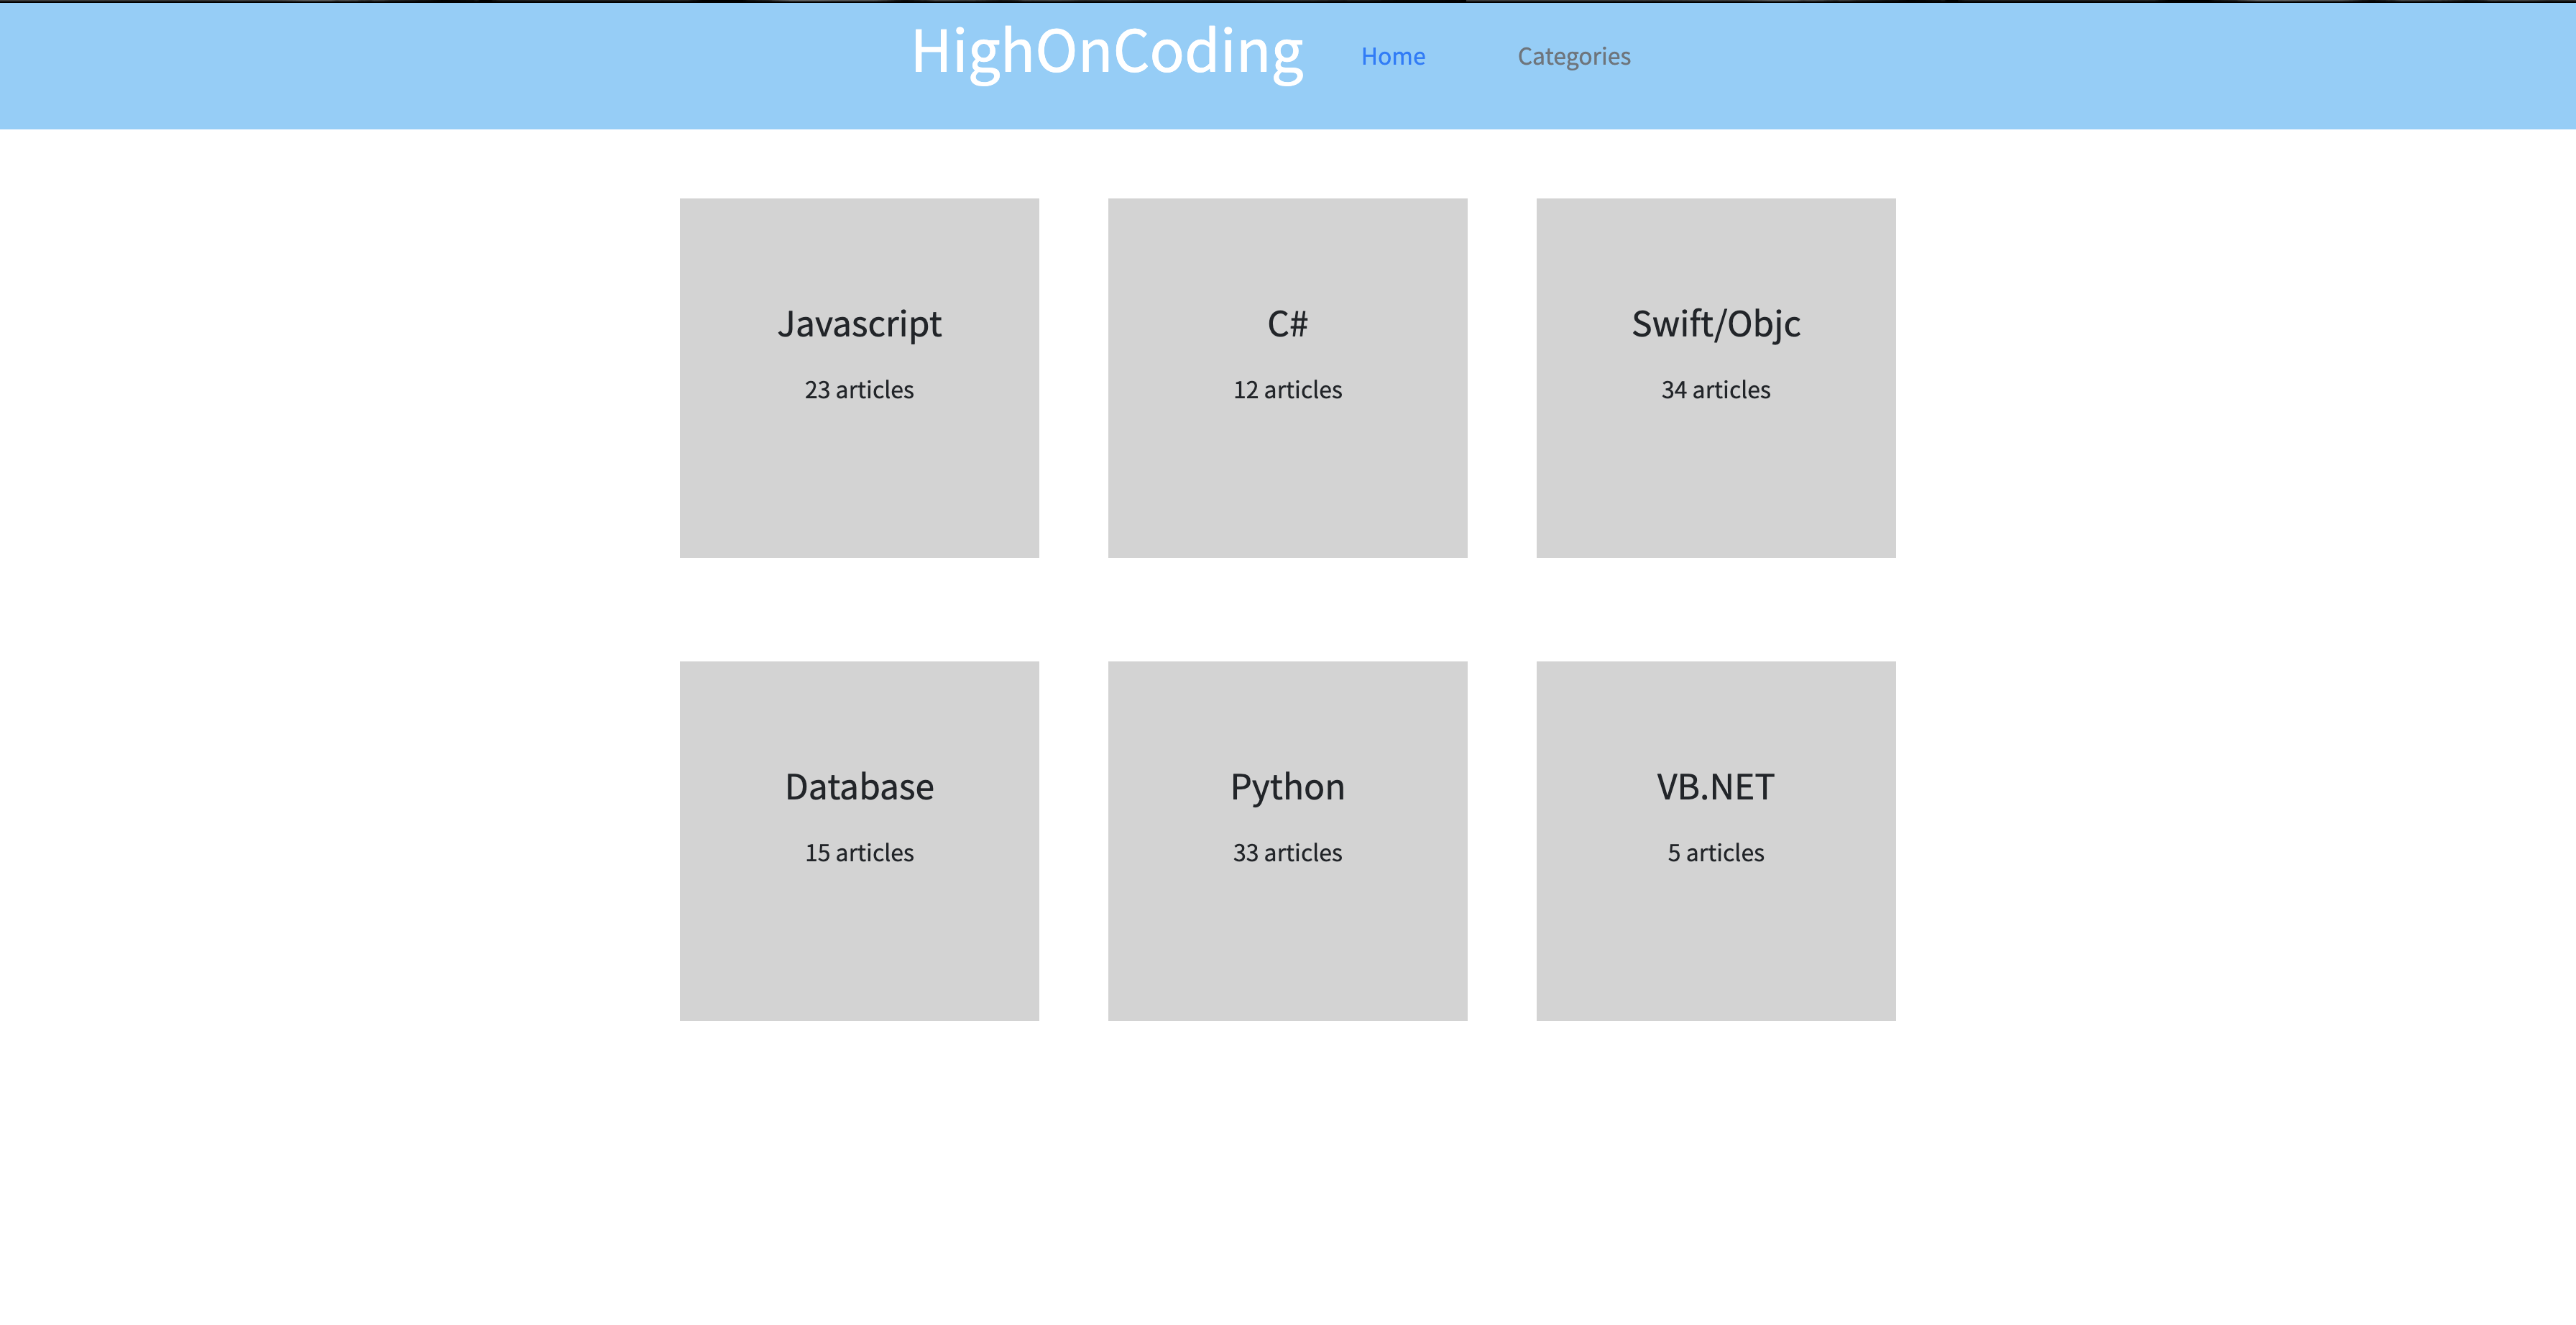Open the Home navigation link

(1392, 57)
